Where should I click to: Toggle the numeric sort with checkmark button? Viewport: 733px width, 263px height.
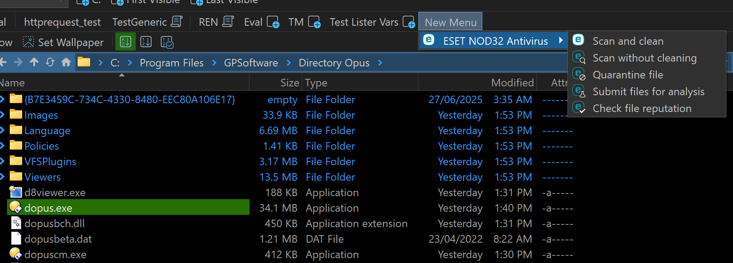167,42
